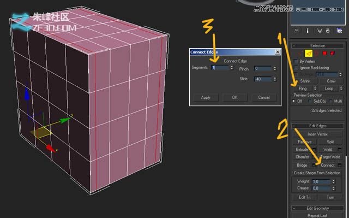Open Connect settings box icon
The image size is (349, 218).
pos(340,165)
